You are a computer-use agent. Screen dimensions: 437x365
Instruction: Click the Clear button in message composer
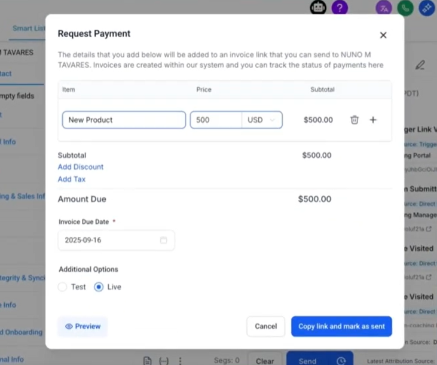(265, 361)
